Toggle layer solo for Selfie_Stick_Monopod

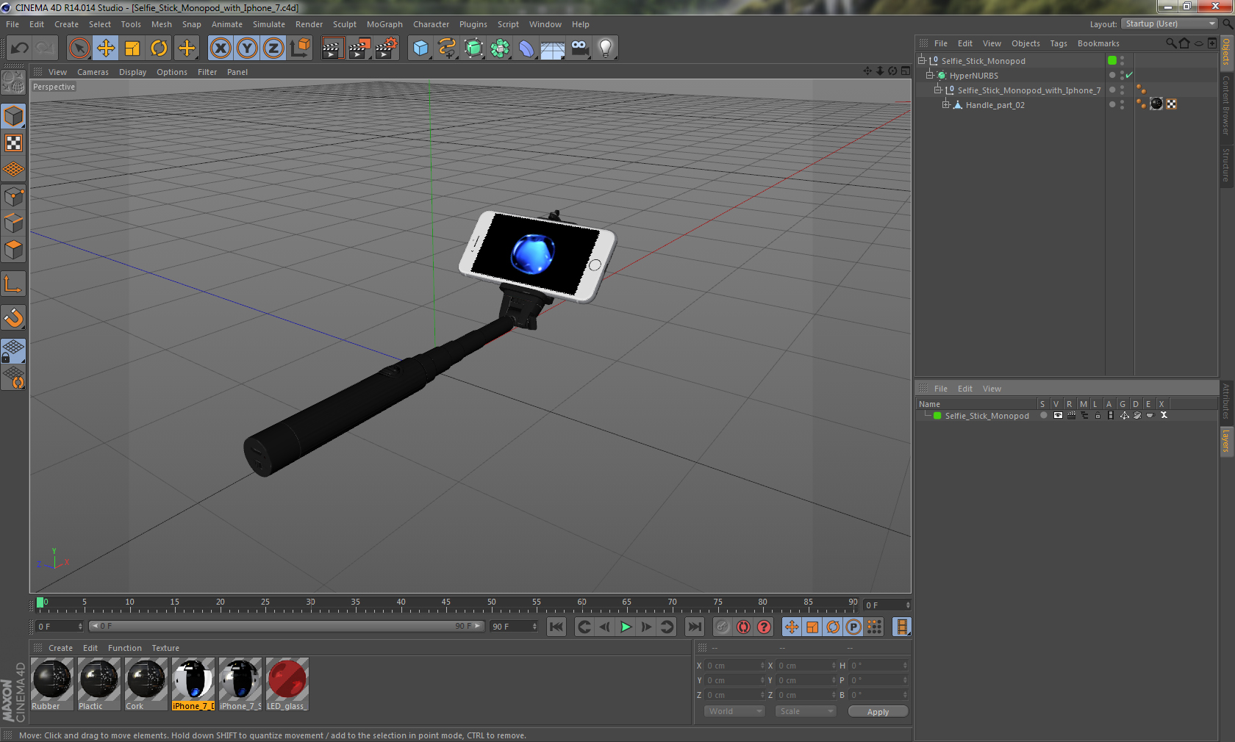coord(1043,415)
